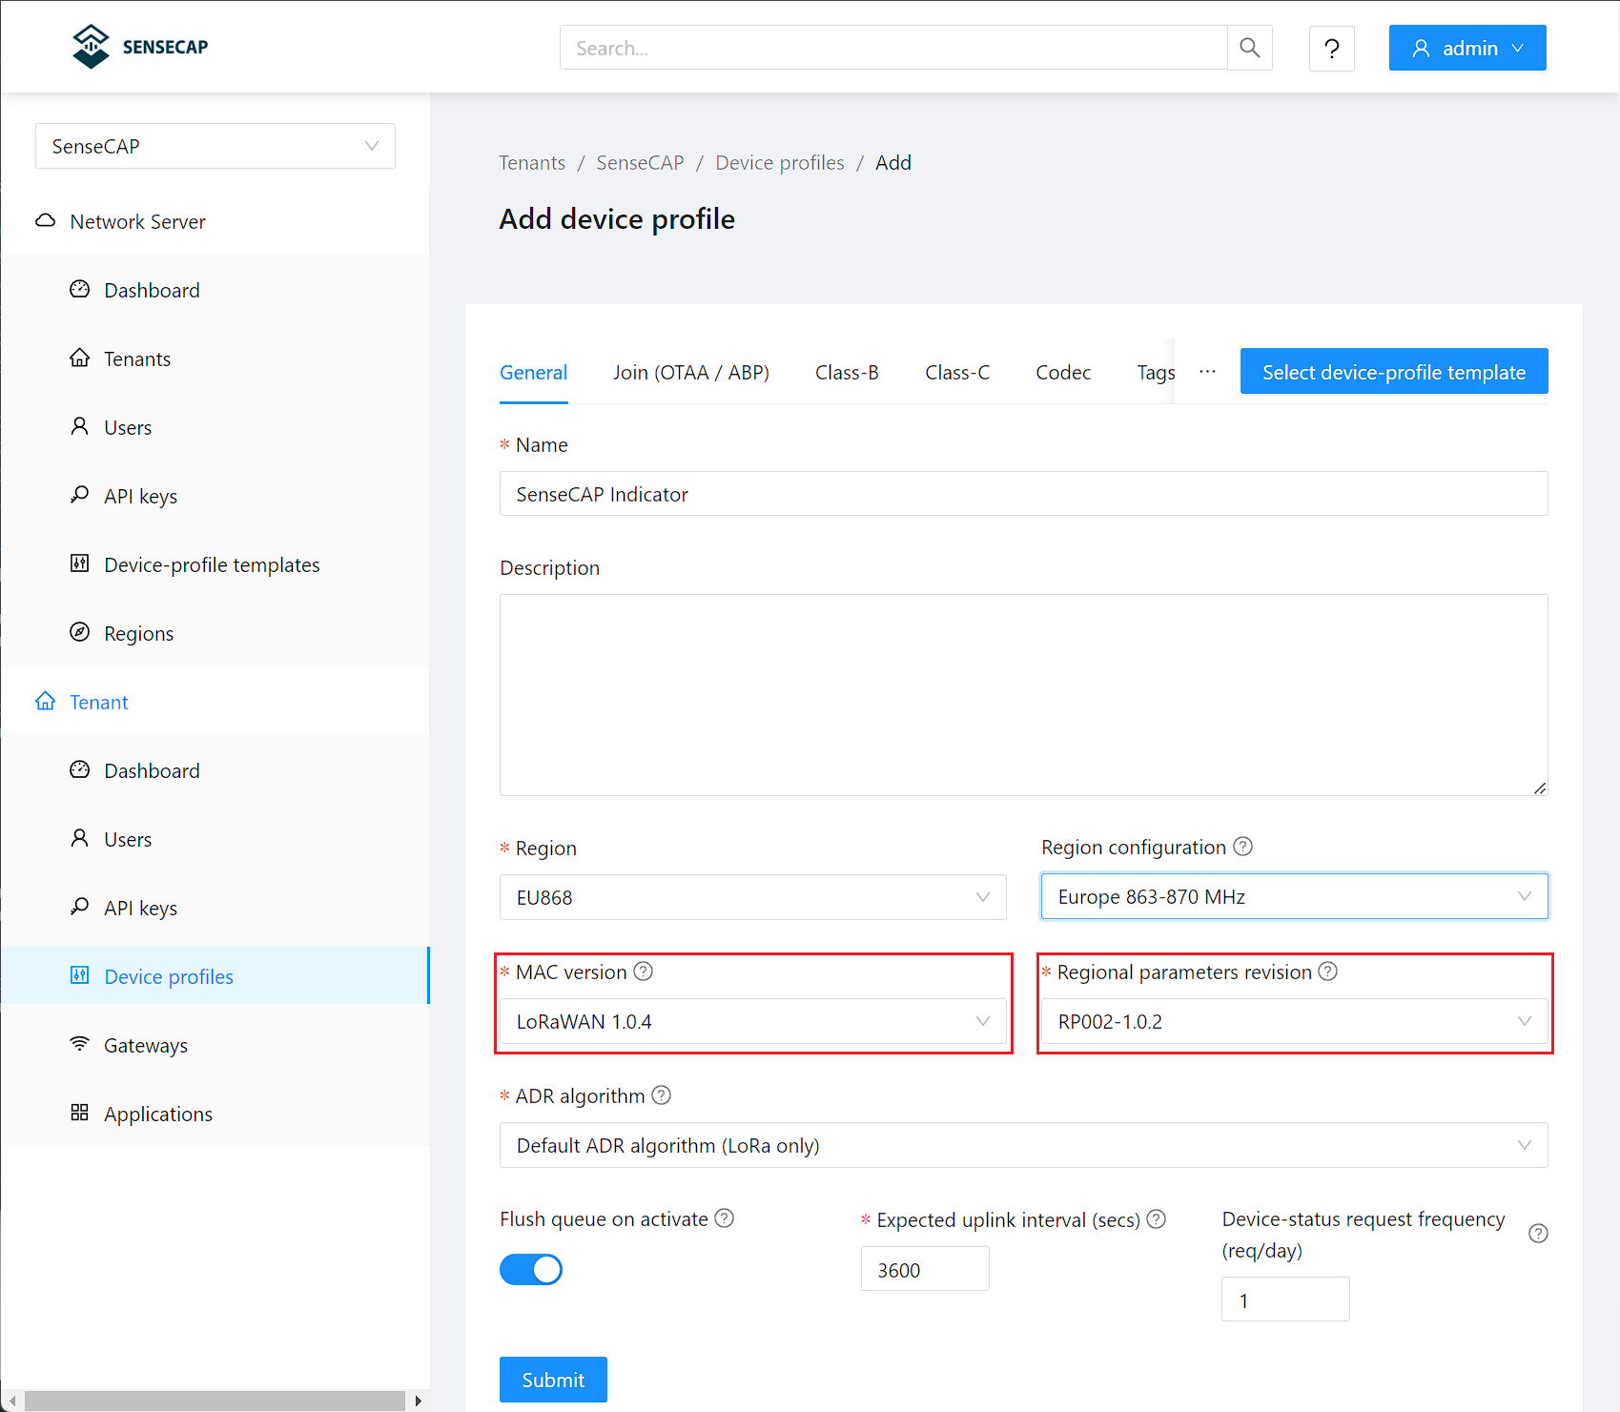1620x1412 pixels.
Task: Click the Regional parameters revision help icon
Action: click(x=1328, y=972)
